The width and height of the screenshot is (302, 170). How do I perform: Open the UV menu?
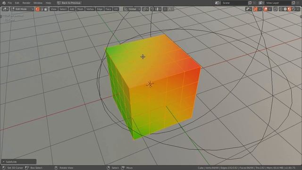[116, 9]
